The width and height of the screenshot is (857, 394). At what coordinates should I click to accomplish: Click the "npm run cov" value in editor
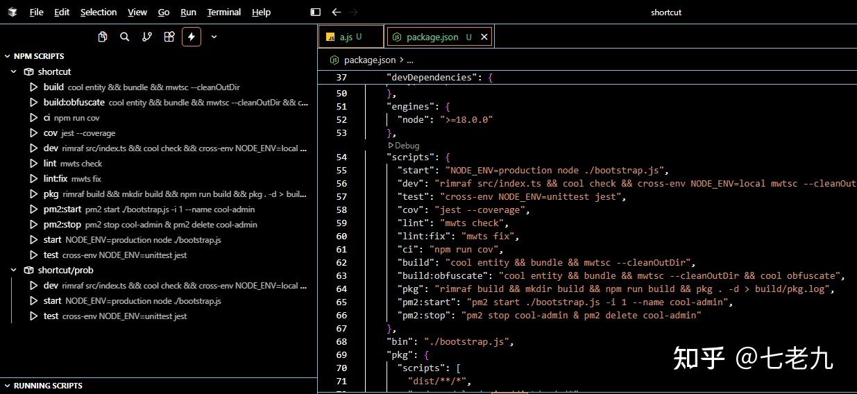[464, 250]
